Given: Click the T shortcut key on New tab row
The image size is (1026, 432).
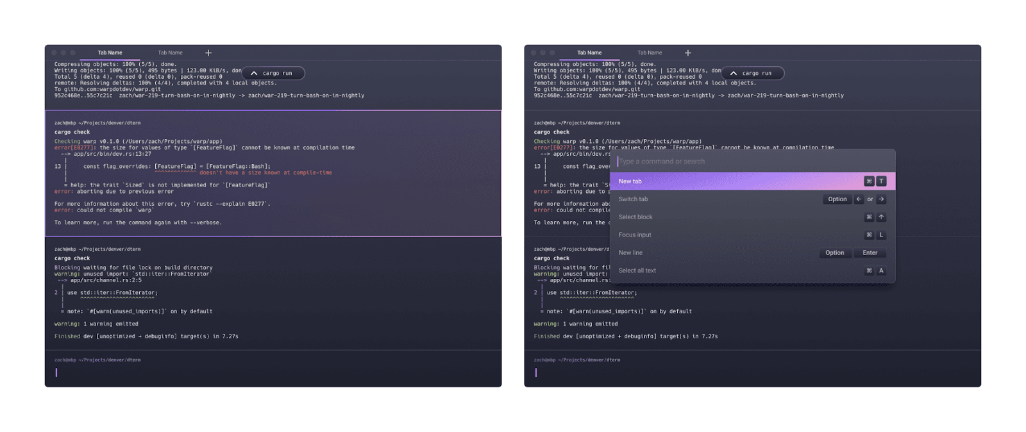Looking at the screenshot, I should 881,181.
